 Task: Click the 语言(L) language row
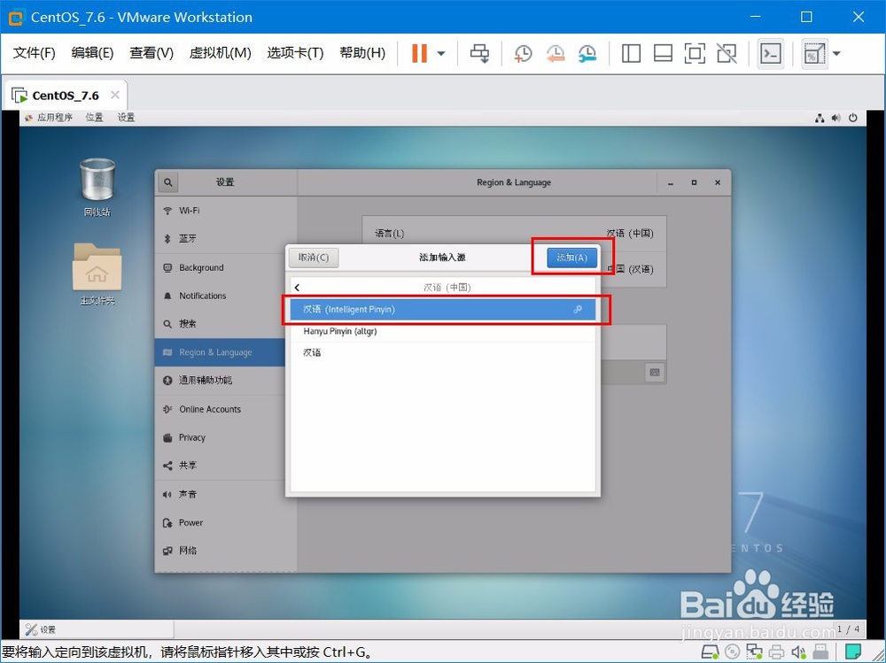point(514,233)
